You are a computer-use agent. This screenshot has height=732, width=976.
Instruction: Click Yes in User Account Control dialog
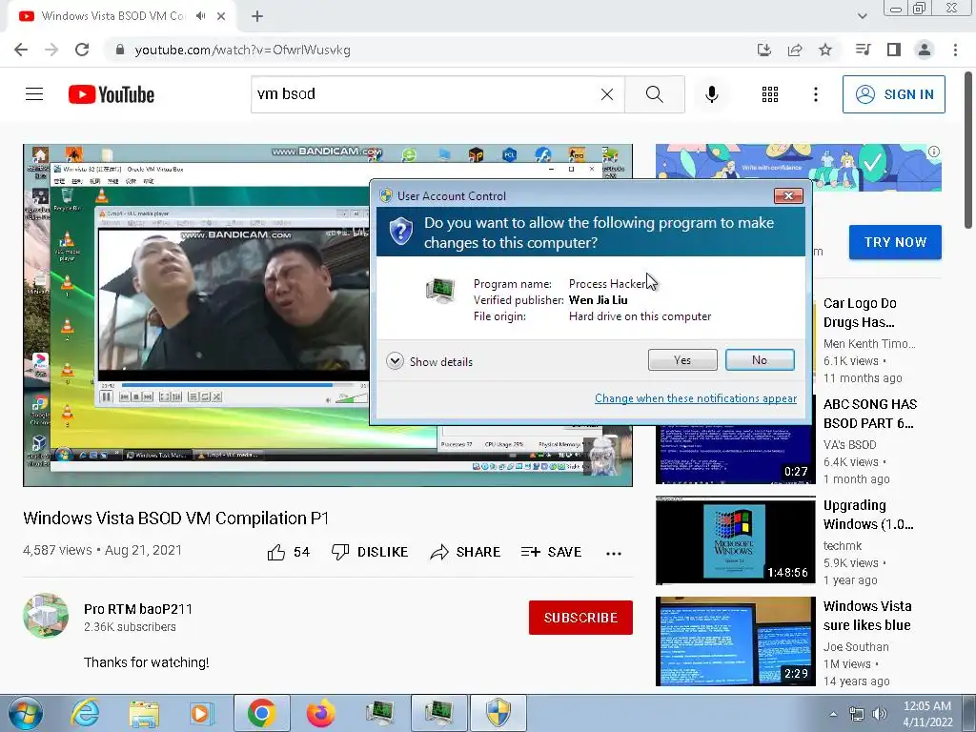pyautogui.click(x=682, y=359)
